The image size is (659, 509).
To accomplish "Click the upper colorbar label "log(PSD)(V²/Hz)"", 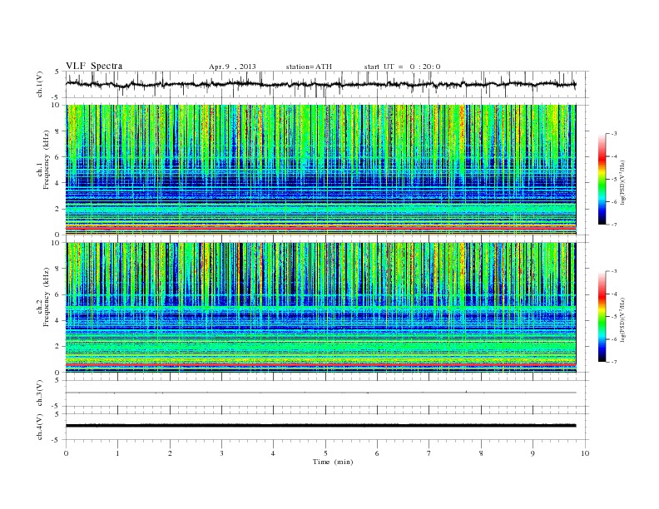I will pos(624,182).
